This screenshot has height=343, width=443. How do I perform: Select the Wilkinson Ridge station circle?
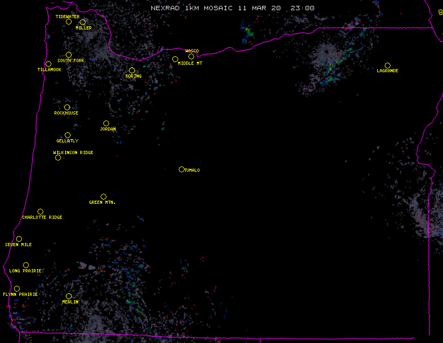[x=58, y=157]
